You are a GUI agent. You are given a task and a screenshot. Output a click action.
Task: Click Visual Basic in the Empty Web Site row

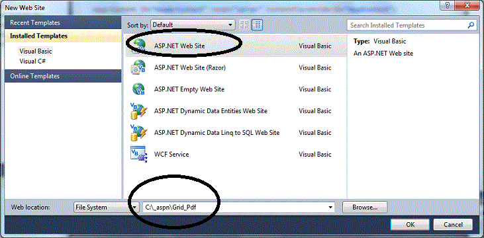pyautogui.click(x=315, y=89)
